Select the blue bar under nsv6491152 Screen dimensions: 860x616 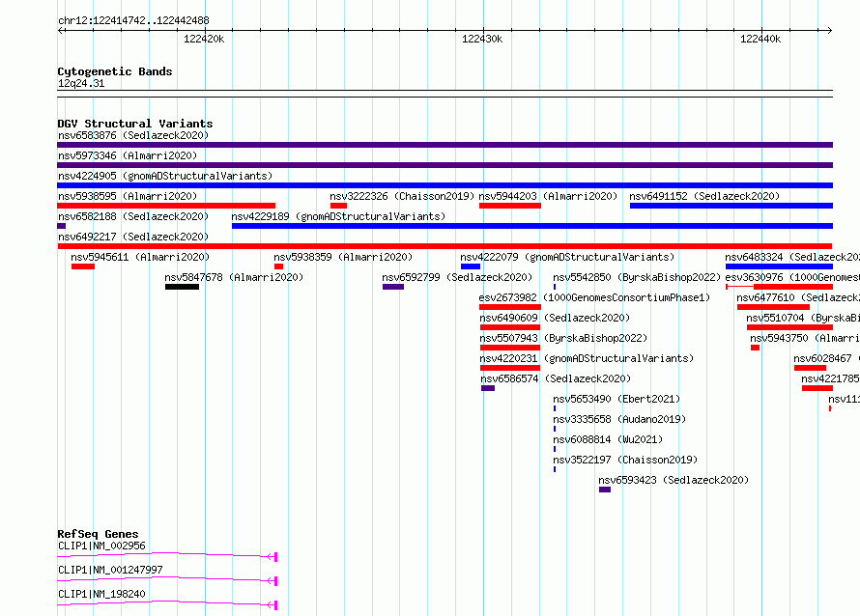click(731, 206)
